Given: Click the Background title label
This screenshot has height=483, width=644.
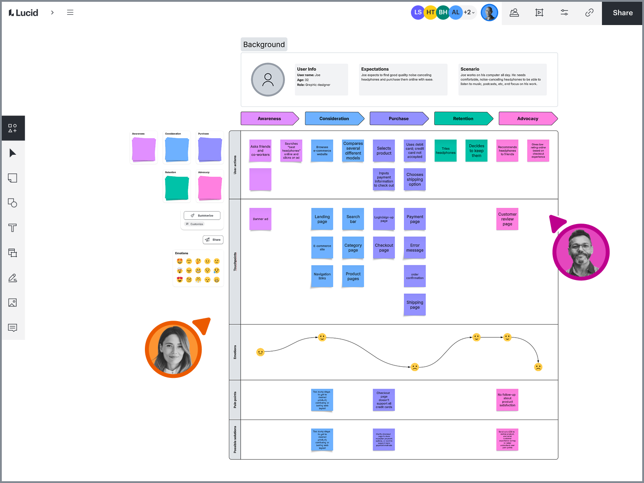Looking at the screenshot, I should tap(264, 44).
